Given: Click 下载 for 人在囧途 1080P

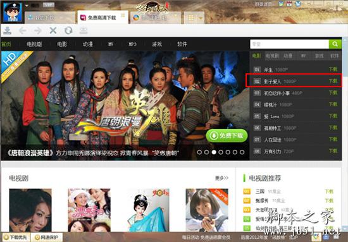Looking at the screenshot, I should (333, 140).
